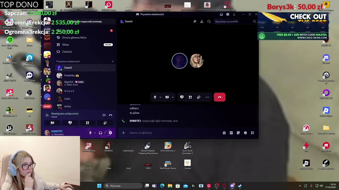Open Discord icon in taskbar
This screenshot has height=190, width=339.
coord(232,186)
